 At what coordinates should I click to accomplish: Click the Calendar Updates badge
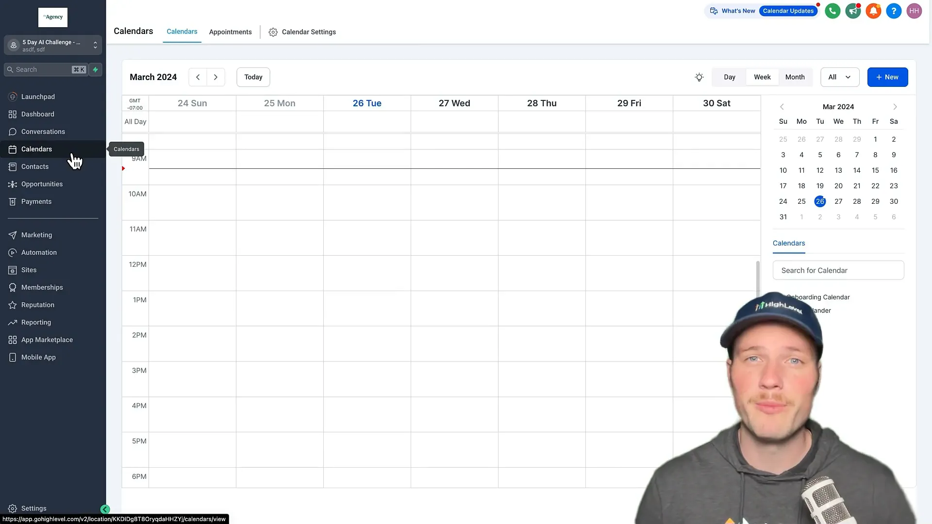click(x=788, y=11)
